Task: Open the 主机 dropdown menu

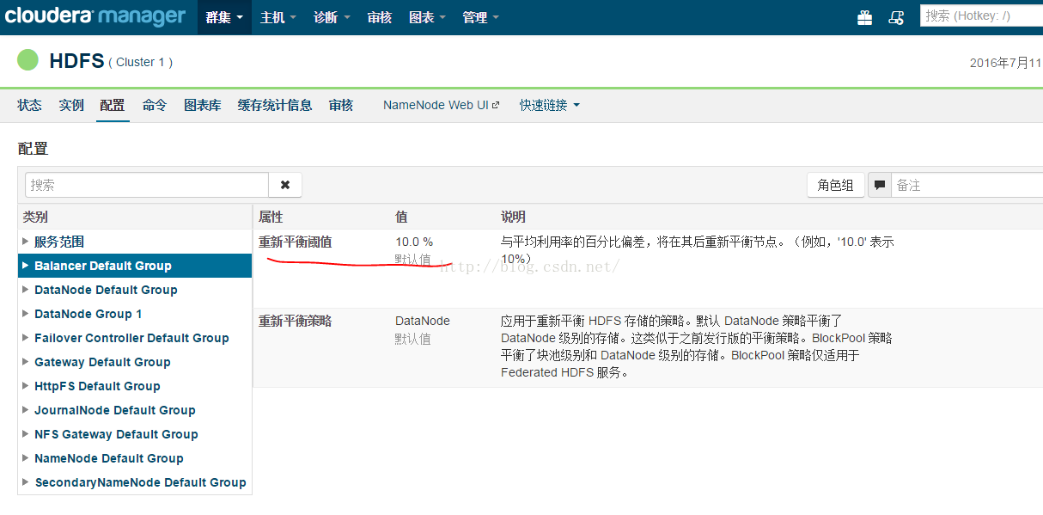Action: (278, 17)
